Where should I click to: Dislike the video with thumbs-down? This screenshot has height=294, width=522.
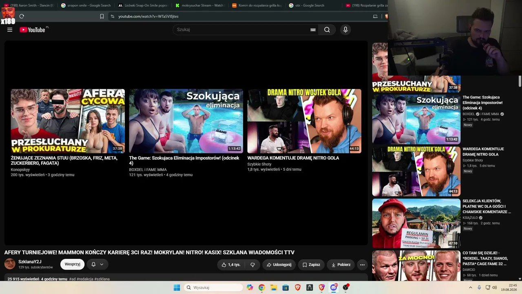(252, 265)
